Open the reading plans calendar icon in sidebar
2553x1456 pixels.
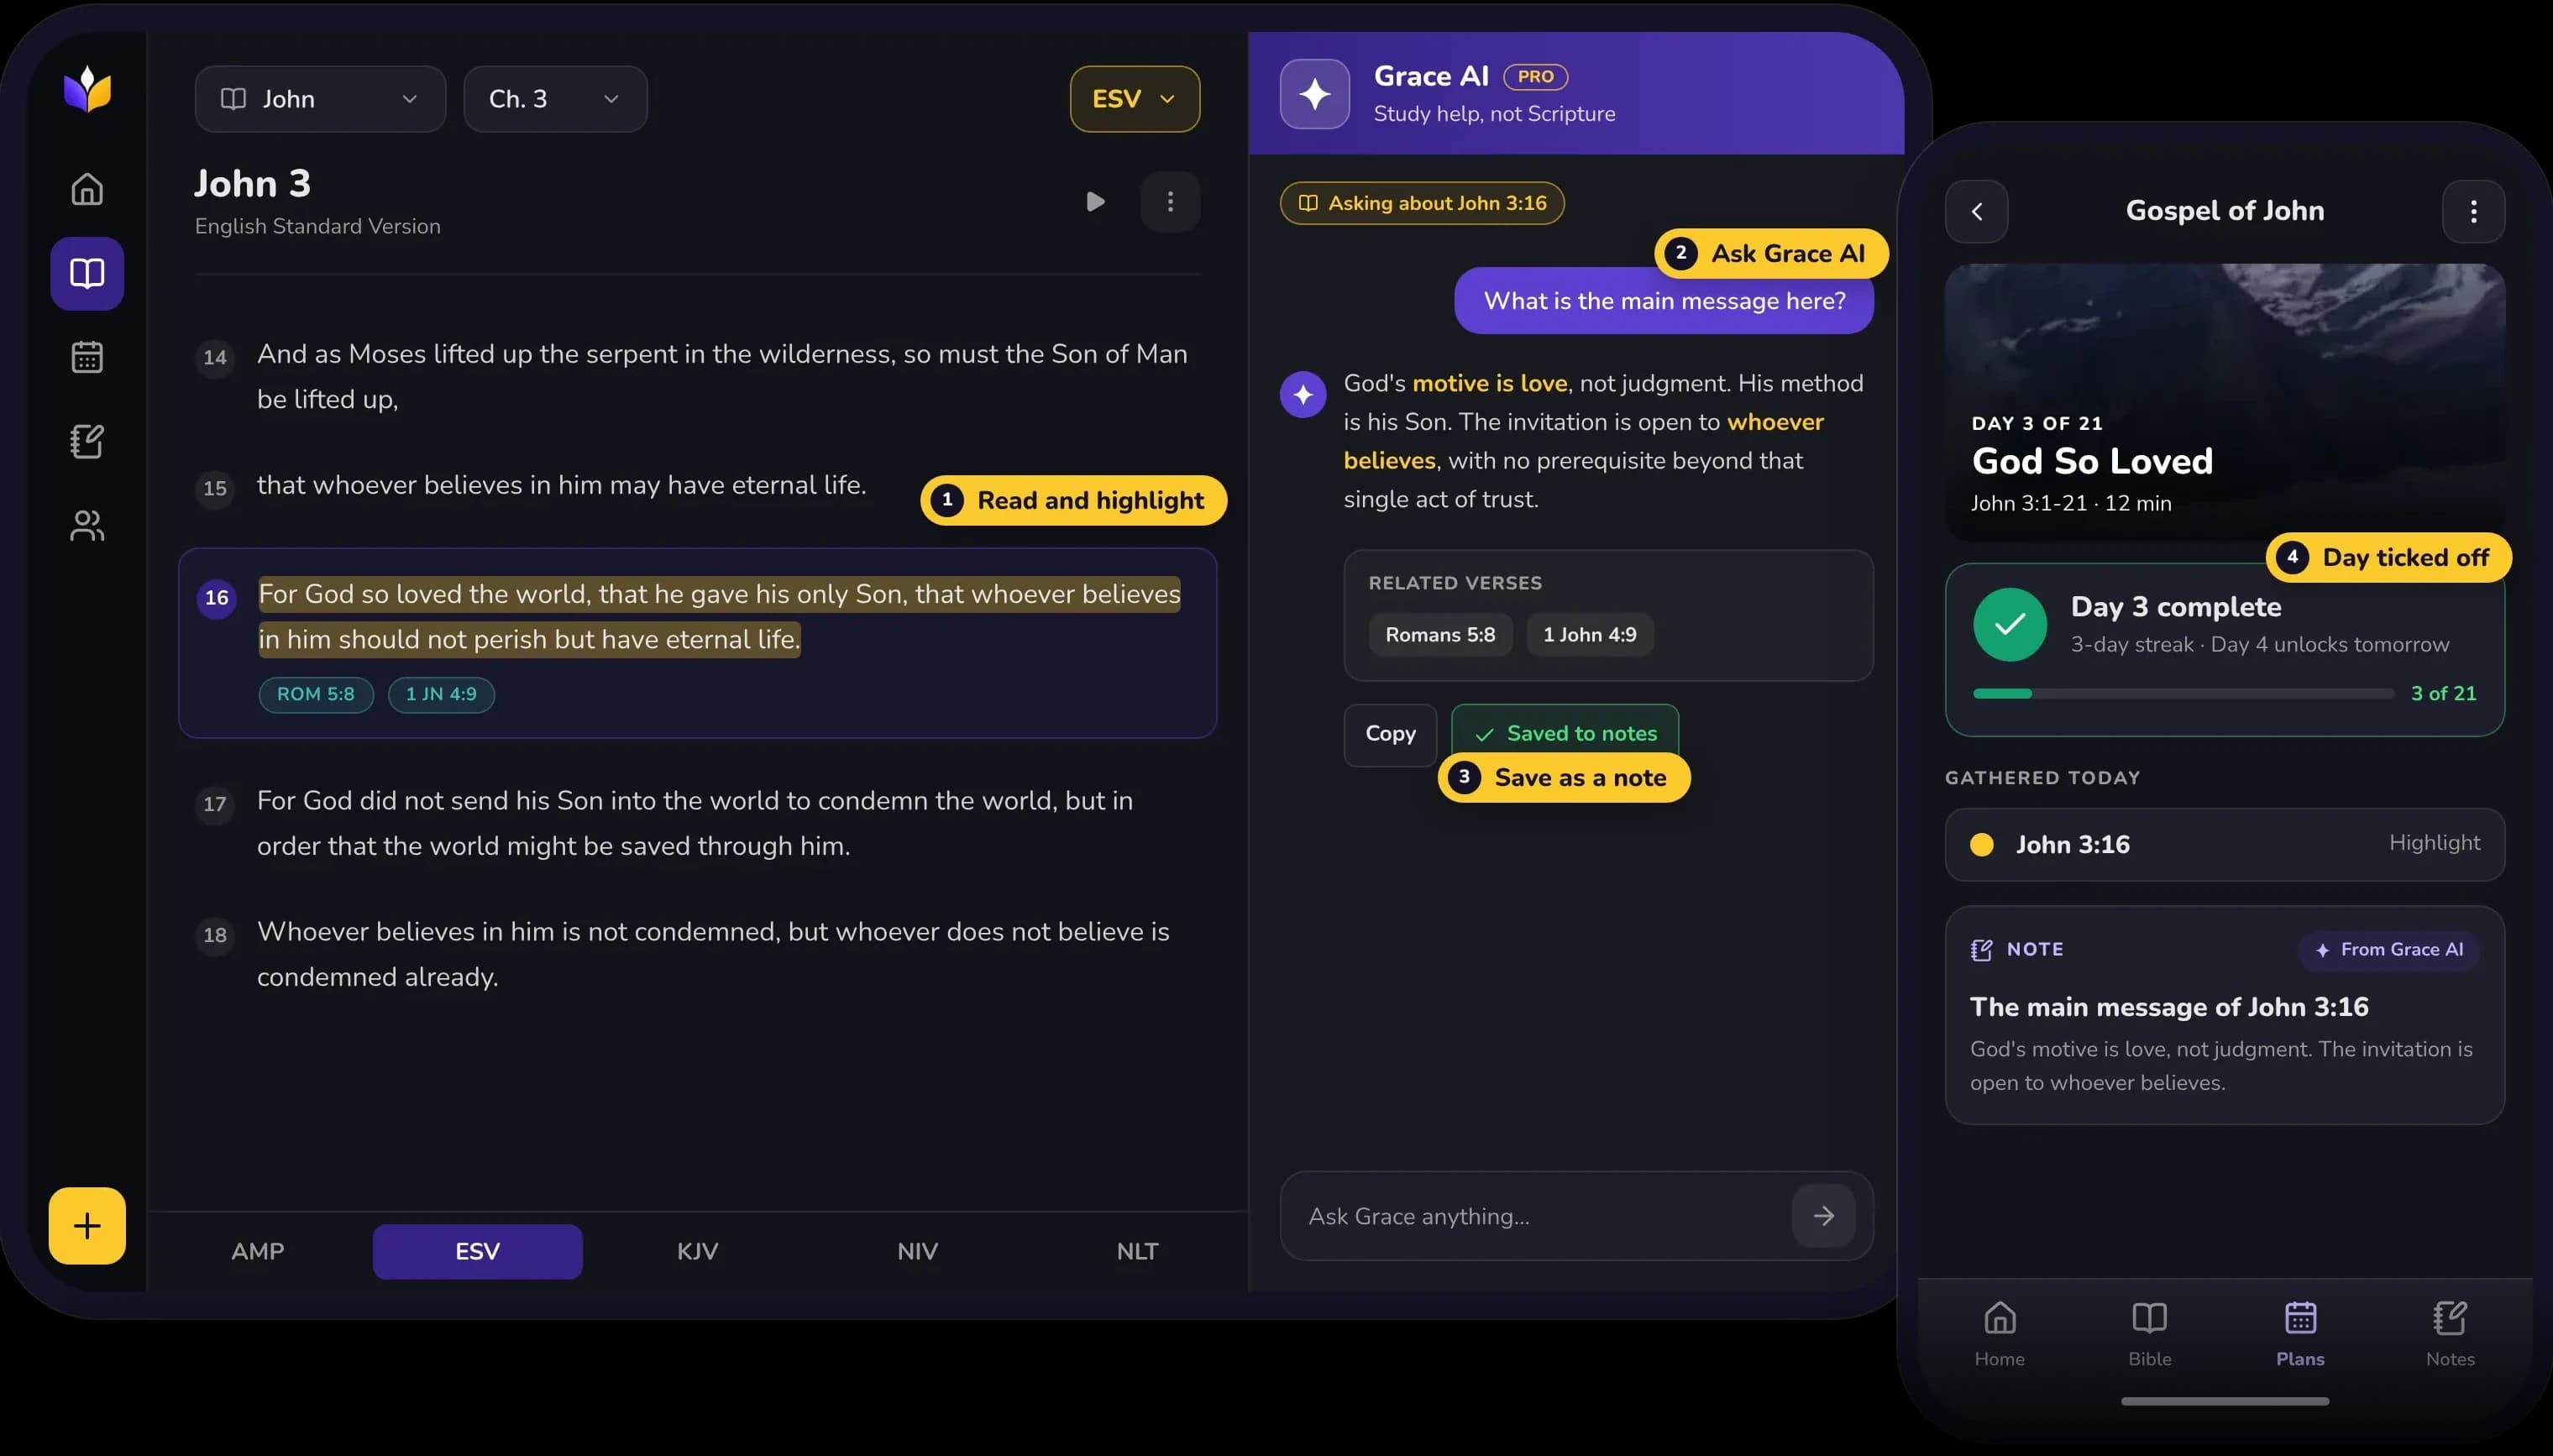click(x=87, y=357)
